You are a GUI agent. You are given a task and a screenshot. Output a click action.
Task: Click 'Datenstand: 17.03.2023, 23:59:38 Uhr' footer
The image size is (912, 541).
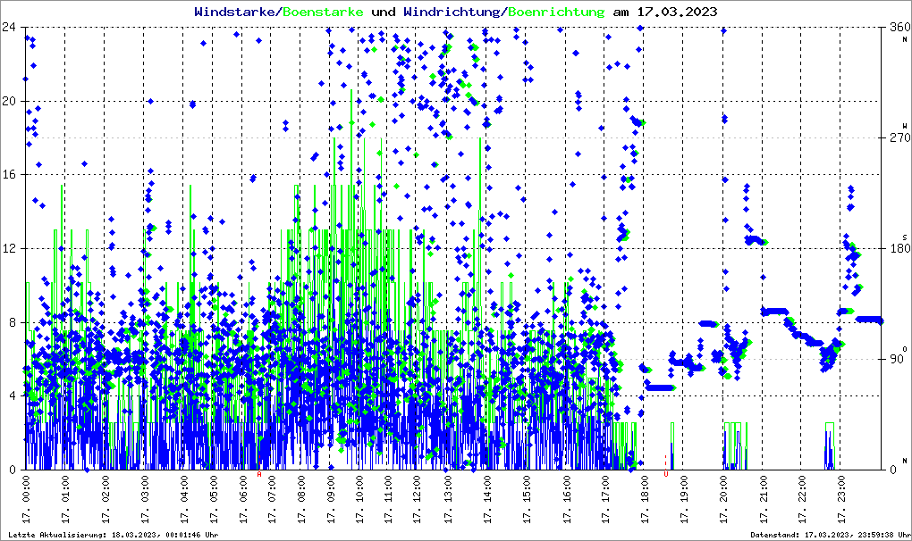tap(830, 535)
